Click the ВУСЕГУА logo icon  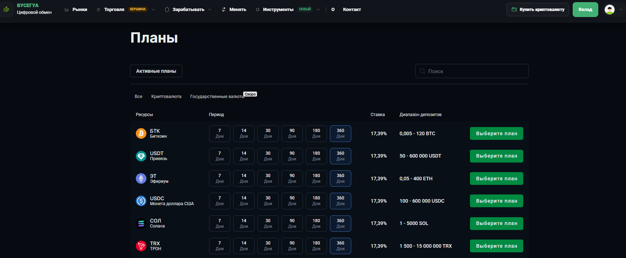tap(6, 10)
